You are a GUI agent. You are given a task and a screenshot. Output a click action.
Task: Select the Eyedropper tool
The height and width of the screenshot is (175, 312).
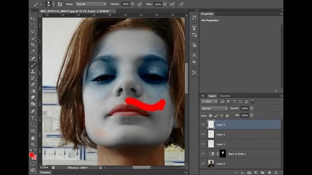pyautogui.click(x=33, y=52)
